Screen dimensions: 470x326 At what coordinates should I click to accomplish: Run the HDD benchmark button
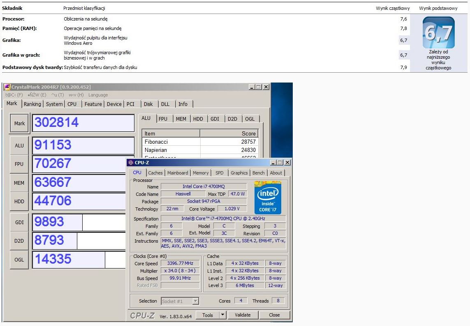coord(19,201)
